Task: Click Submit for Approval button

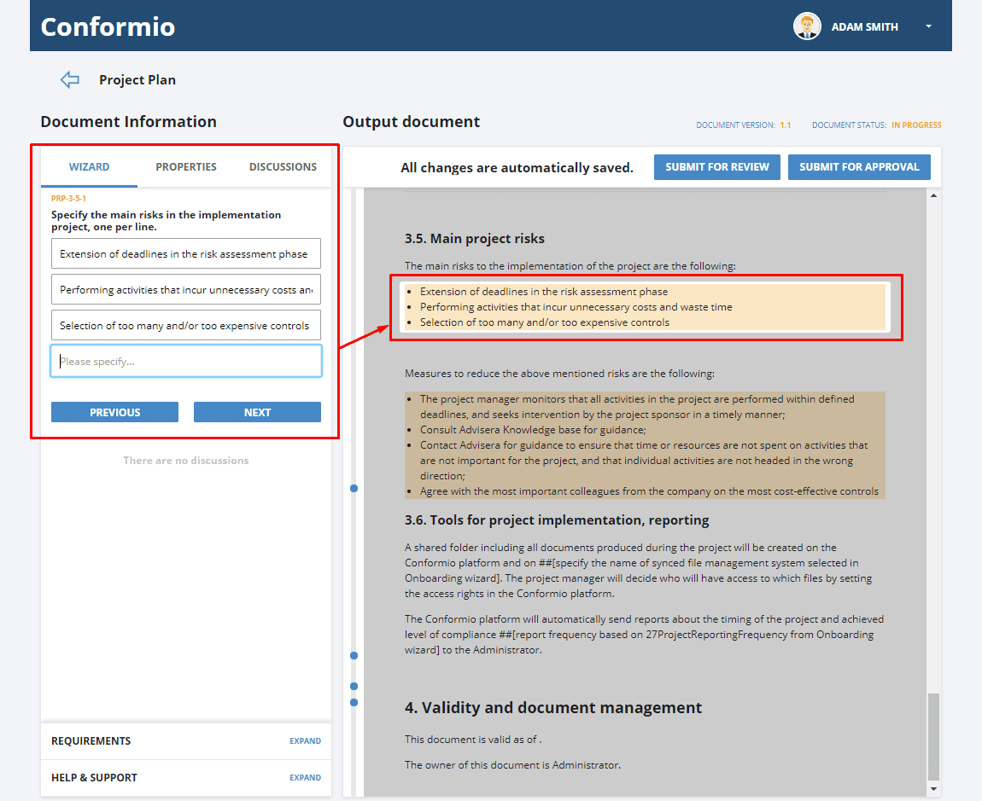Action: tap(859, 167)
